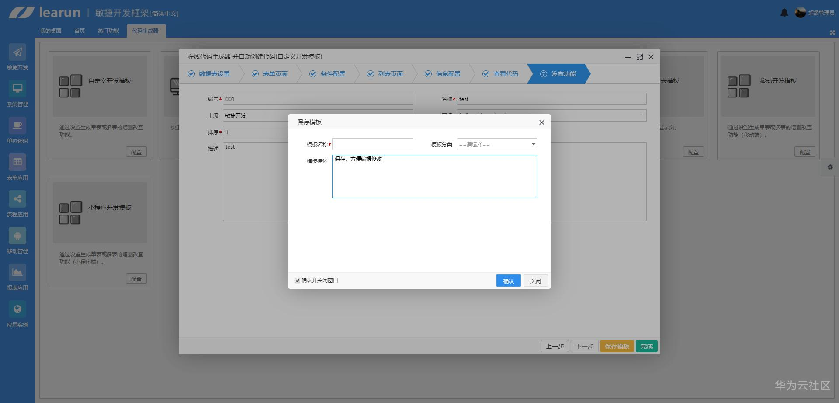This screenshot has width=839, height=403.
Task: Select the 发布功能 wizard step
Action: pyautogui.click(x=558, y=74)
